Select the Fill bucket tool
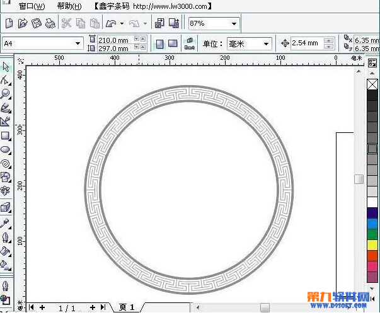This screenshot has height=315, width=380. 6,252
